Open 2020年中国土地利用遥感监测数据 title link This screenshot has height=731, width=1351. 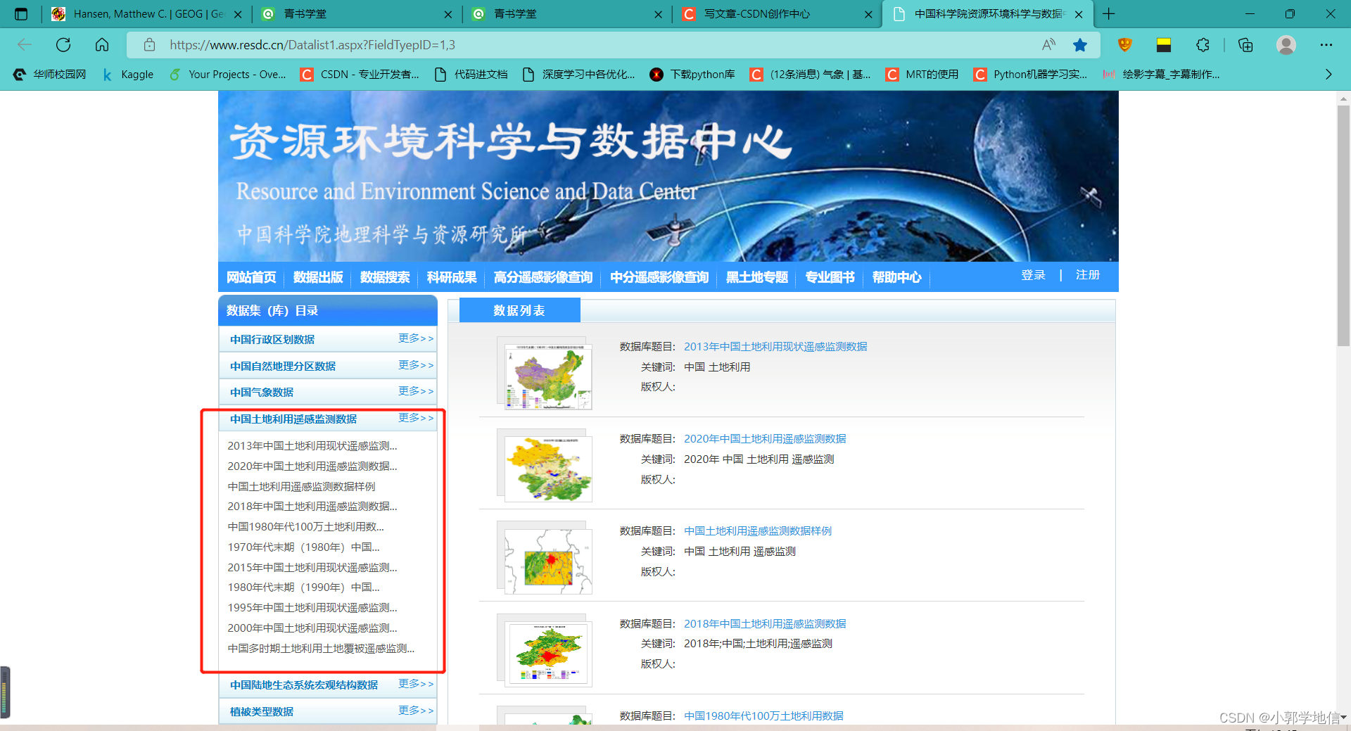765,439
